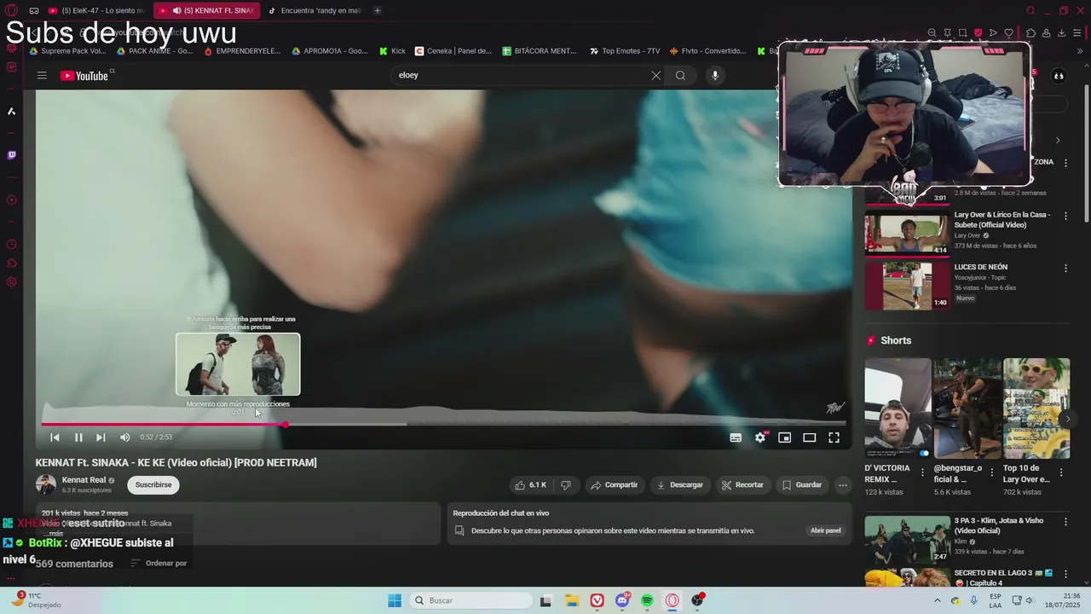Open the live chat replay panel
1091x614 pixels.
pos(825,530)
